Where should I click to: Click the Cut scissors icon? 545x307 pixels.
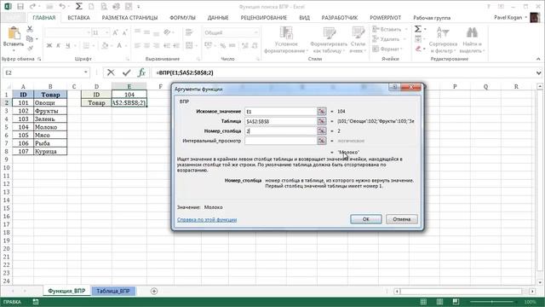[30, 29]
